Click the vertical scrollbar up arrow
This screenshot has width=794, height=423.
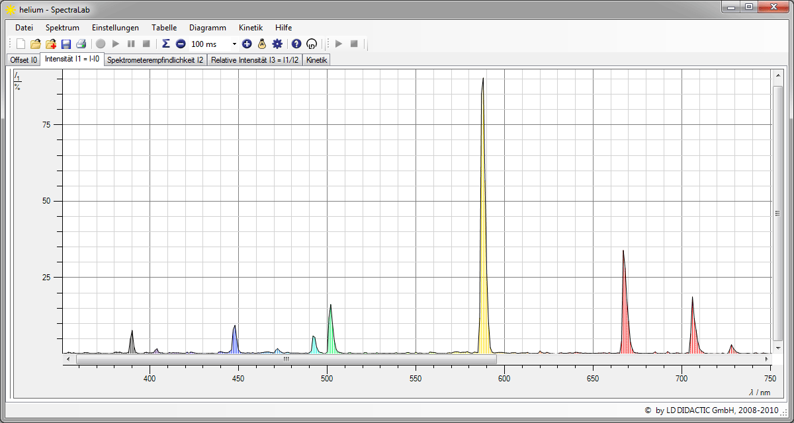(777, 76)
